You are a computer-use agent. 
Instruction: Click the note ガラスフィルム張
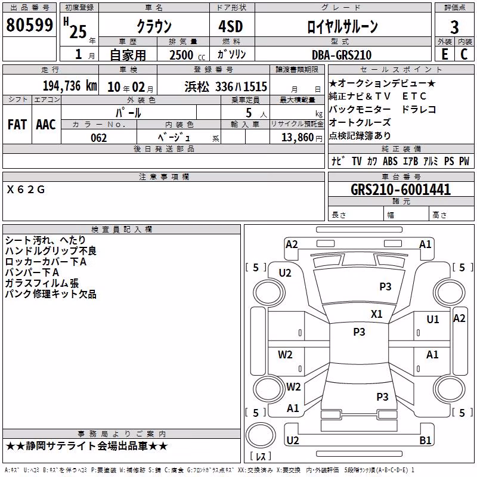pos(42,283)
